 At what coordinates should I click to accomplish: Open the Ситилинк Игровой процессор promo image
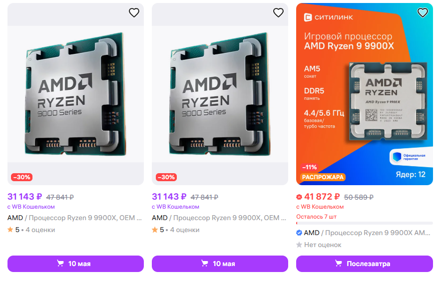point(364,95)
